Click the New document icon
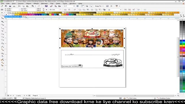Image resolution: width=185 pixels, height=104 pixels. pos(2,6)
